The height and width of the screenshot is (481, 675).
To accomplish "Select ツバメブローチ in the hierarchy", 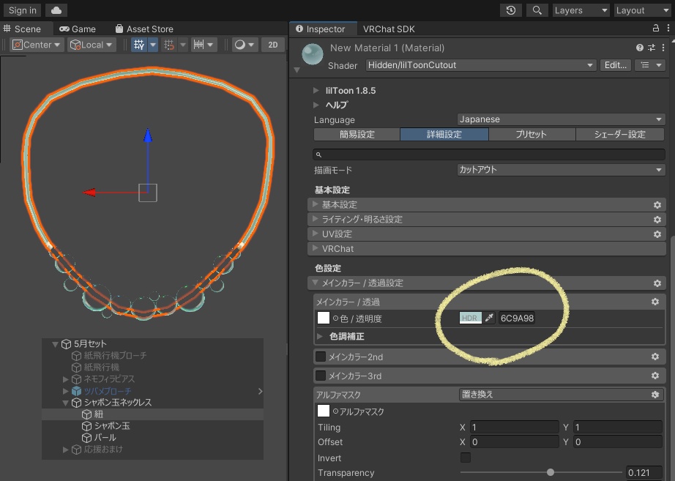I will tap(108, 391).
